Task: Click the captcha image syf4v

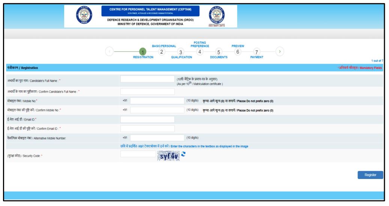Action: (168, 156)
